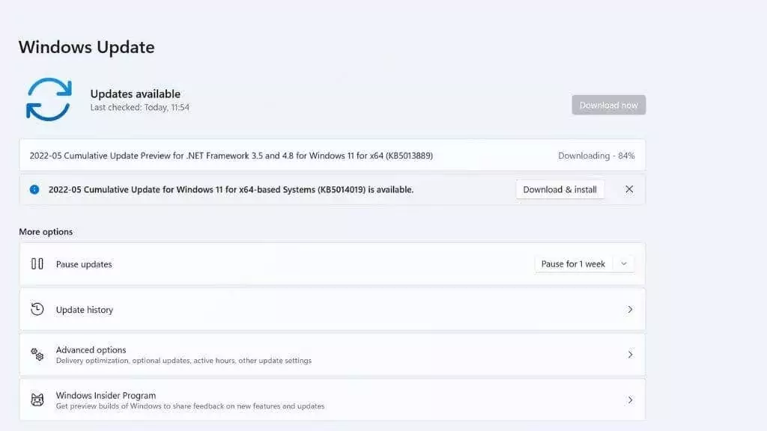Screen dimensions: 767x431
Task: Dismiss the KB5014019 notification with the X
Action: click(x=629, y=189)
